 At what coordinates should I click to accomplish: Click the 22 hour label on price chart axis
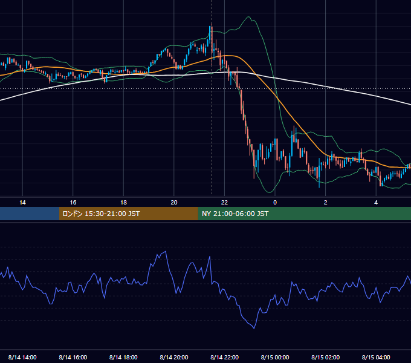224,203
